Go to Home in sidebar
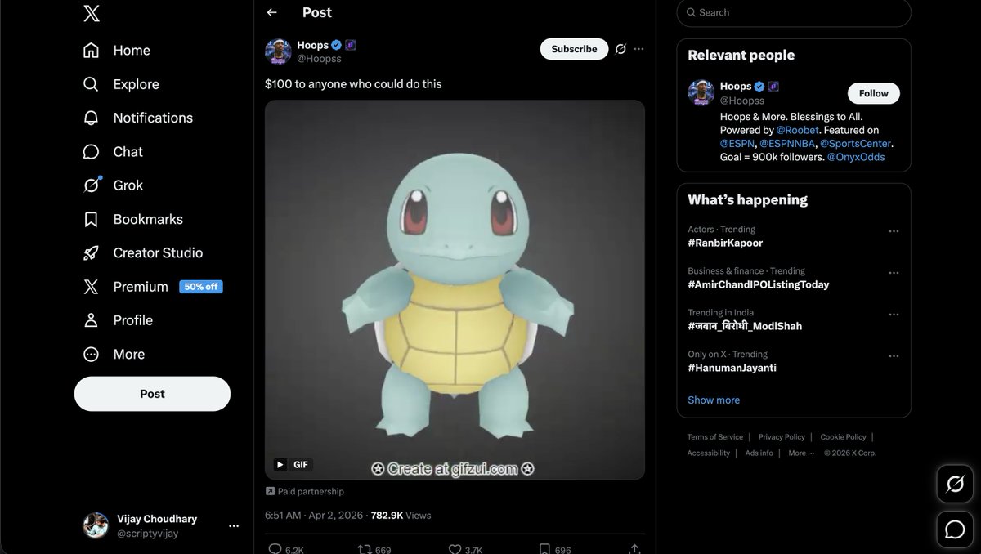Viewport: 981px width, 554px height. click(116, 51)
